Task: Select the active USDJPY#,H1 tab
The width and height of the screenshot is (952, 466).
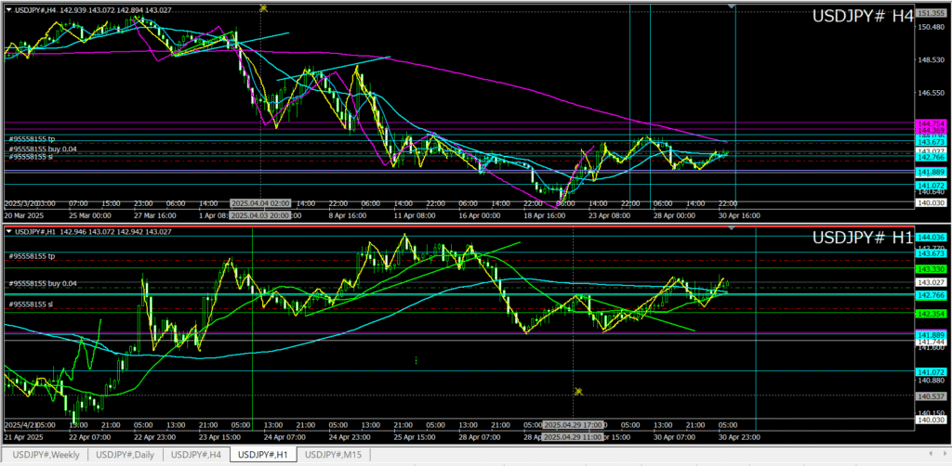Action: click(x=263, y=455)
